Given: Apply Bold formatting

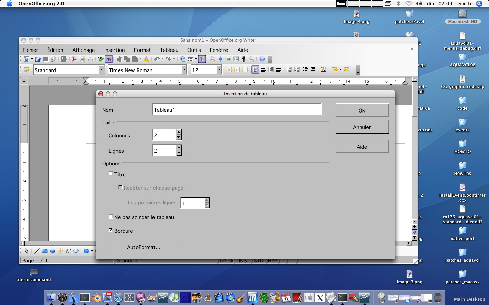Looking at the screenshot, I should pyautogui.click(x=229, y=69).
